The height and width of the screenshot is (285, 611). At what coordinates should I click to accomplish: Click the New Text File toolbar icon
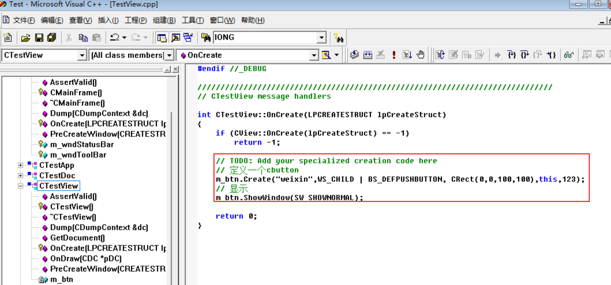point(7,37)
